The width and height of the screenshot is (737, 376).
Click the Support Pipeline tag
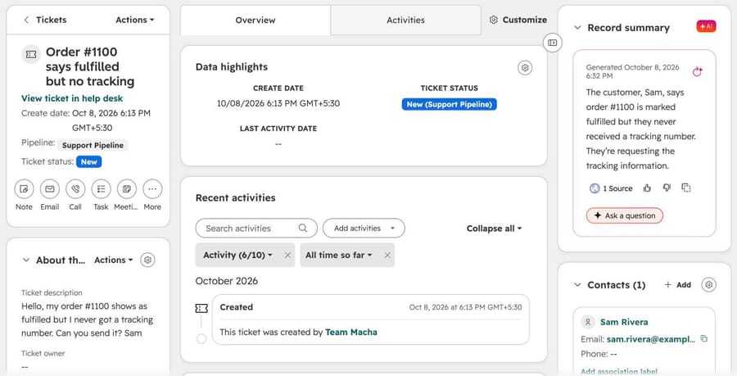pyautogui.click(x=93, y=145)
